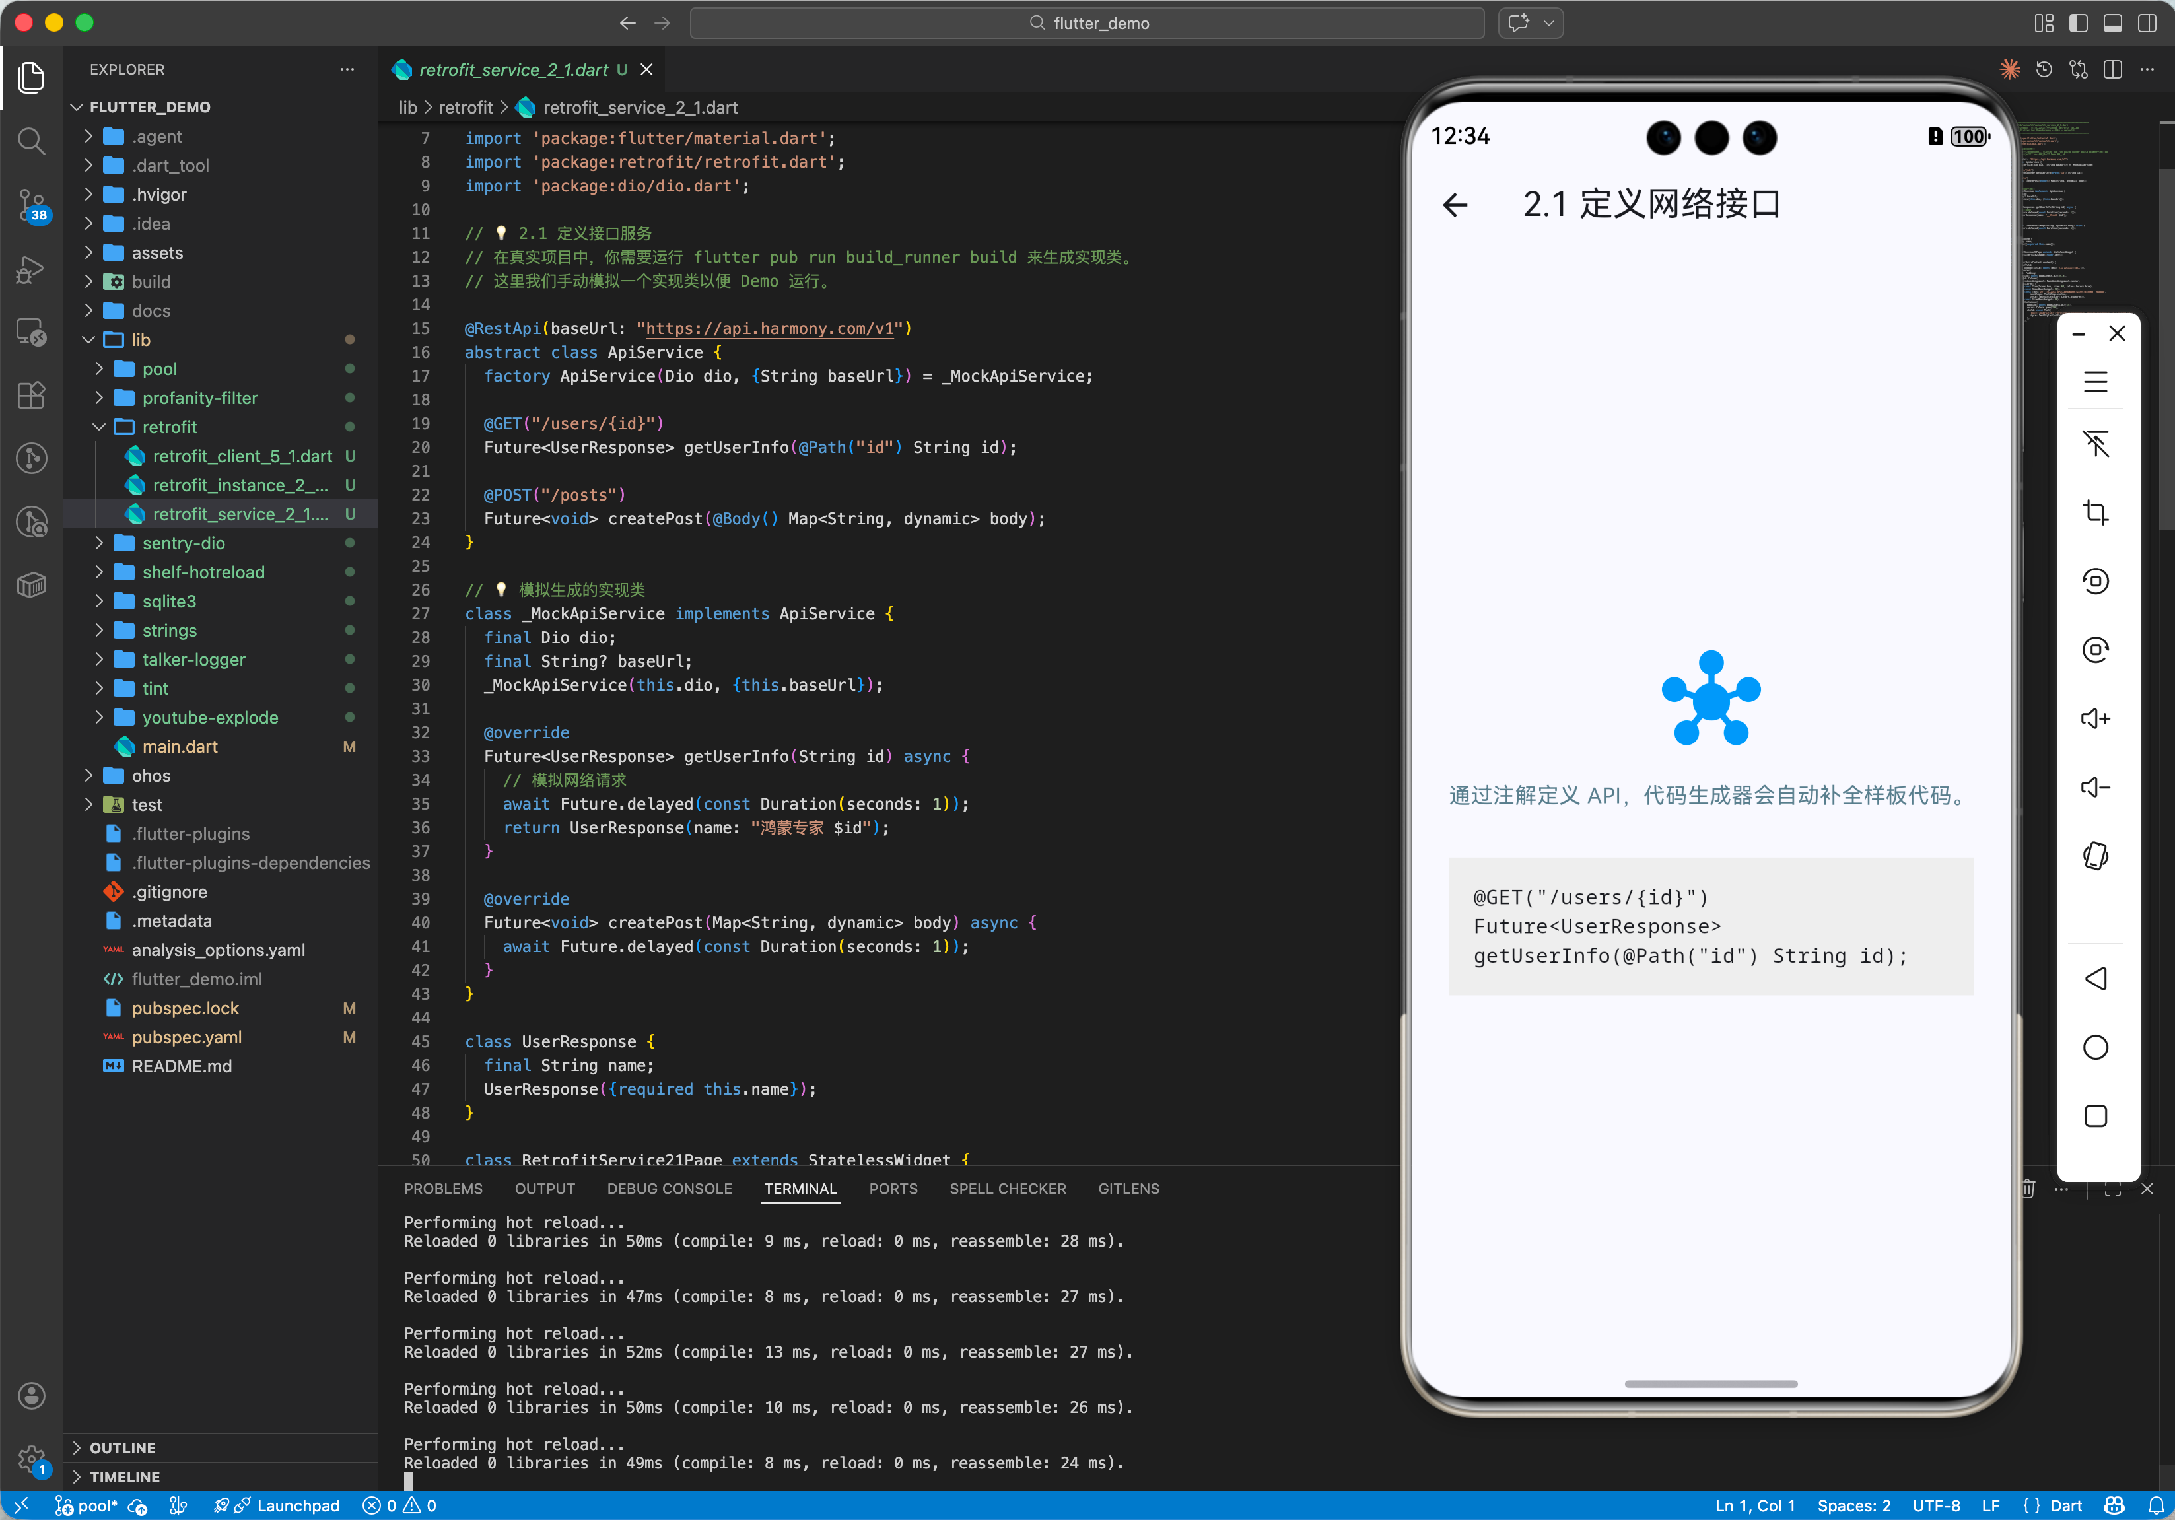The width and height of the screenshot is (2175, 1520).
Task: Expand the OUTLINE section
Action: pyautogui.click(x=122, y=1447)
